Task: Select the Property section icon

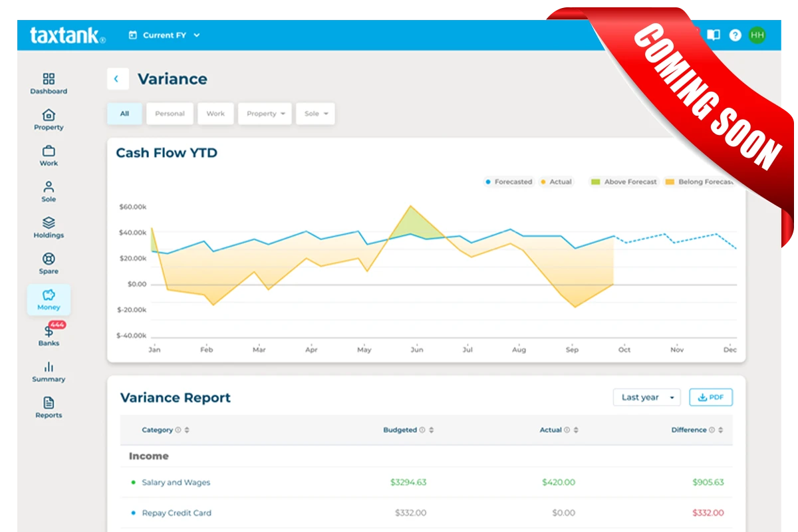Action: tap(48, 120)
